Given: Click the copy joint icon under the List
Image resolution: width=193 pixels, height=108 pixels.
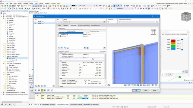Looking at the screenshot, I should 39,86.
